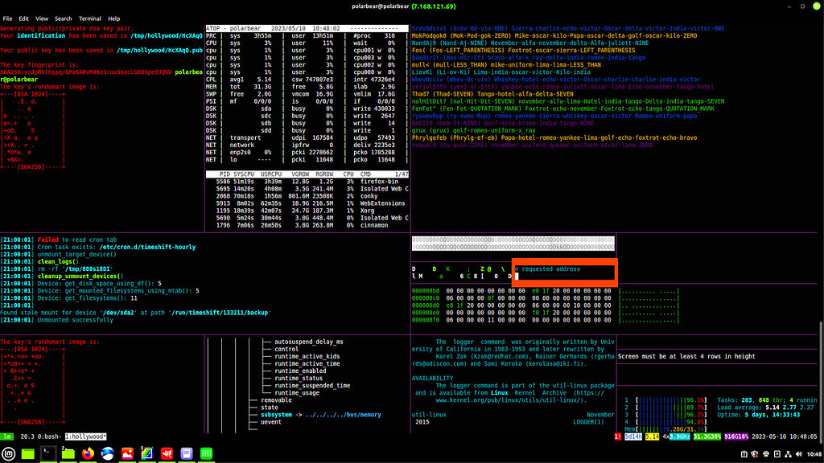Image resolution: width=824 pixels, height=463 pixels.
Task: Click the removable tree entry
Action: (277, 400)
